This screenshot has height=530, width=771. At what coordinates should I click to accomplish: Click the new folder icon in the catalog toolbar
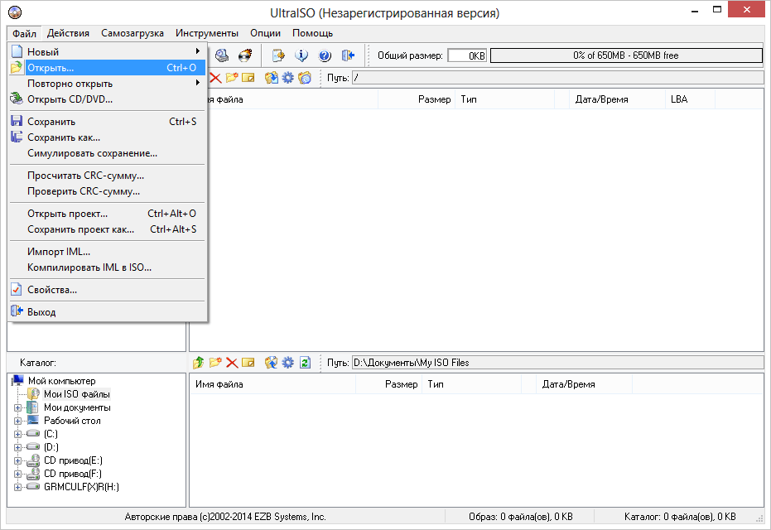[x=214, y=363]
